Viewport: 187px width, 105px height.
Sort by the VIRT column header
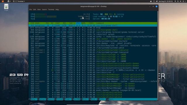tap(58, 23)
